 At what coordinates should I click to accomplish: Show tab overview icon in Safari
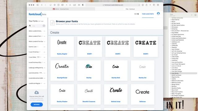154,5
